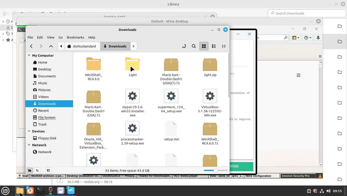The height and width of the screenshot is (196, 347).
Task: Collapse the Network section in sidebar
Action: click(x=29, y=145)
